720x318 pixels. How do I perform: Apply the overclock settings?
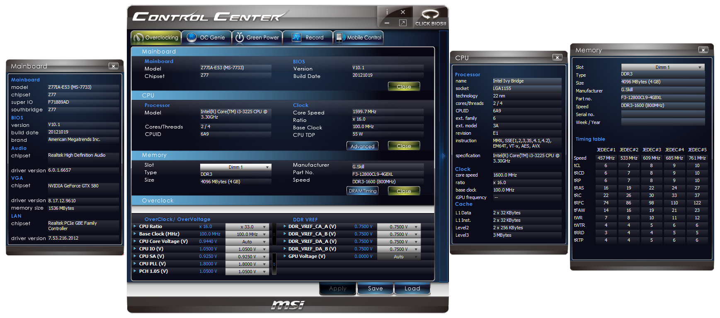tap(337, 289)
